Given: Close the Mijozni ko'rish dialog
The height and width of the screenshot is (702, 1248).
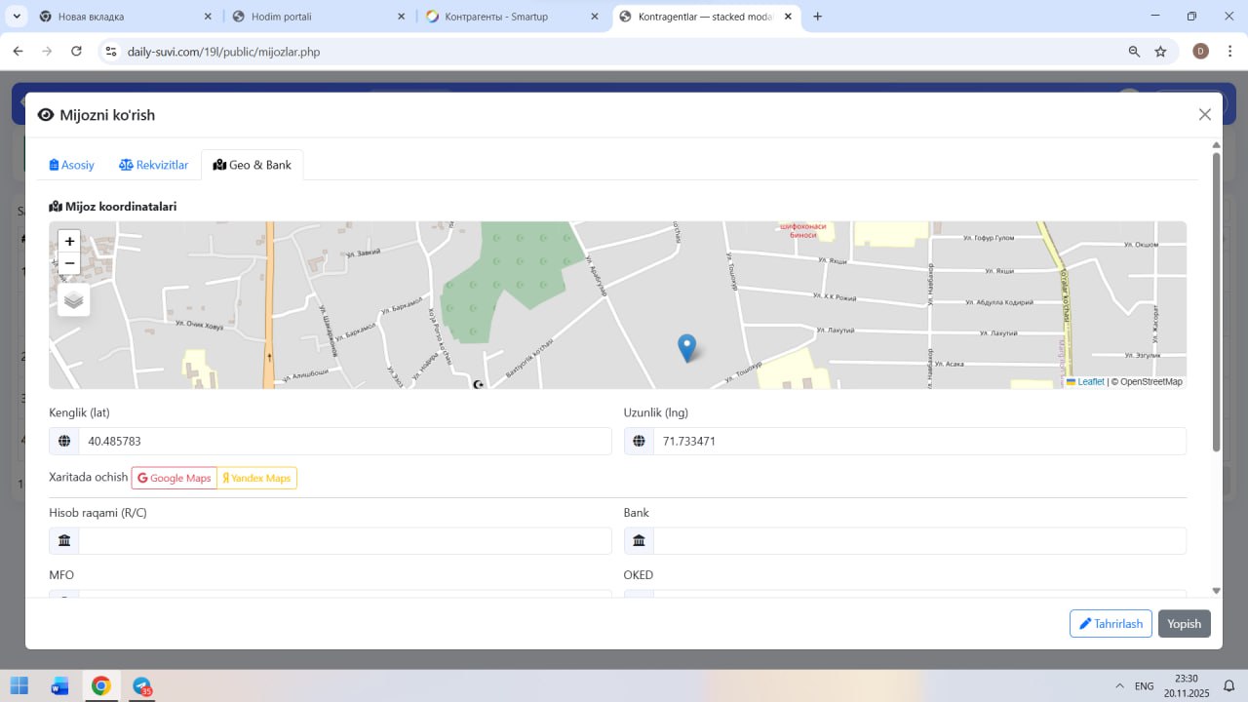Looking at the screenshot, I should 1204,115.
